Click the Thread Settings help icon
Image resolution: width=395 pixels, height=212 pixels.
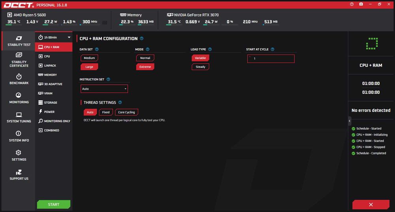(120, 103)
